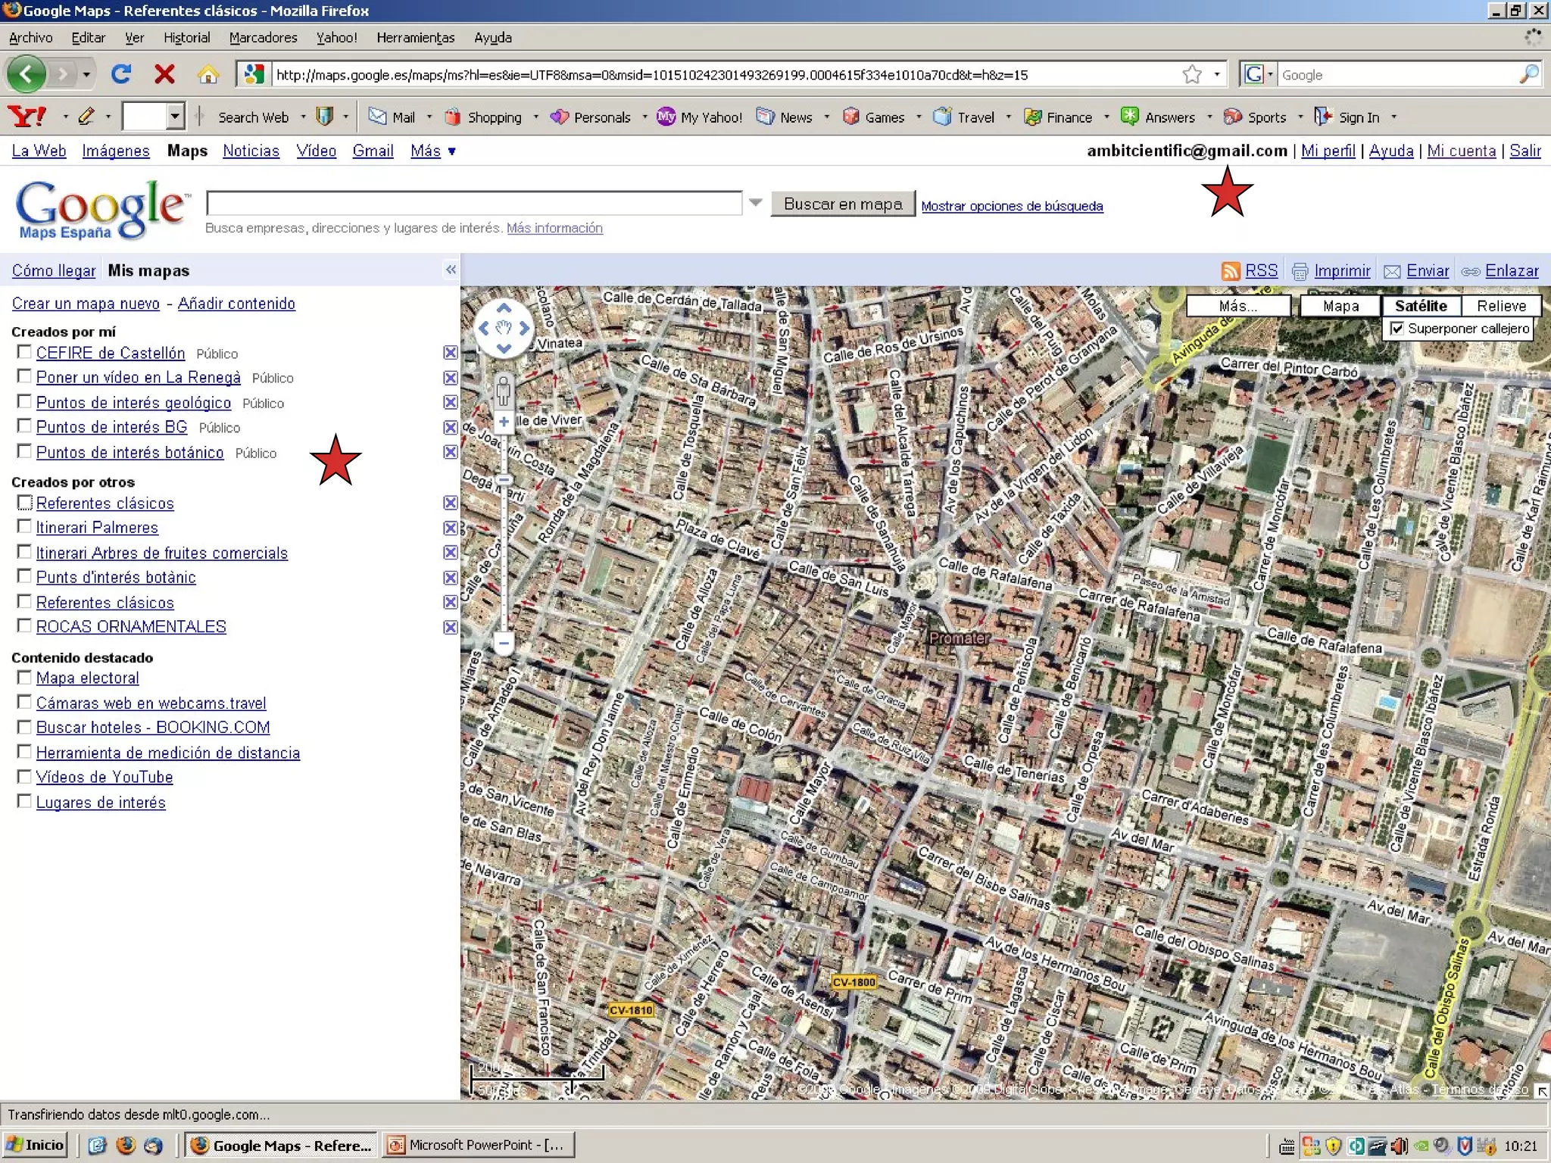Click the Firefox home icon
The image size is (1551, 1163).
(208, 74)
